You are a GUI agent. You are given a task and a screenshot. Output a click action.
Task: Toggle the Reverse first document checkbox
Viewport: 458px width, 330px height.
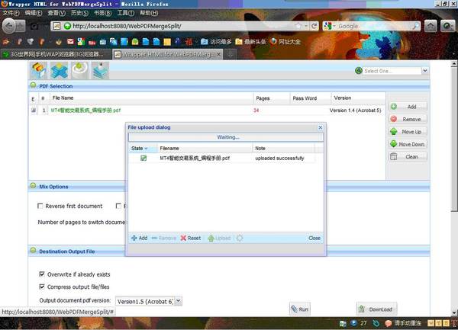click(x=40, y=207)
